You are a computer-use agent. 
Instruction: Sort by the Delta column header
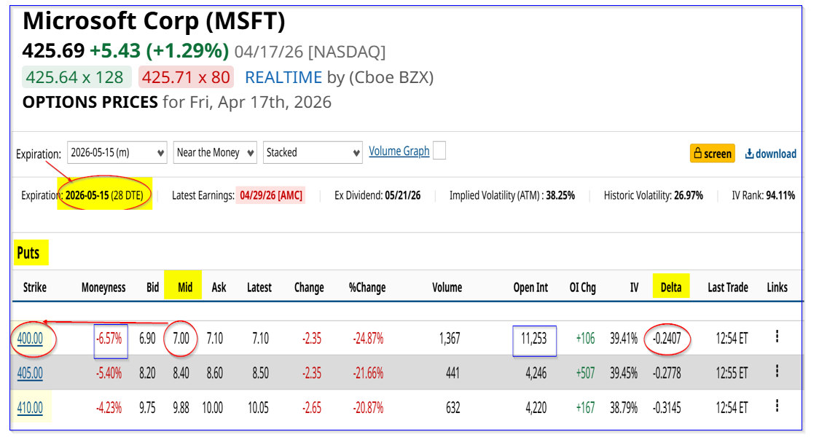[670, 288]
